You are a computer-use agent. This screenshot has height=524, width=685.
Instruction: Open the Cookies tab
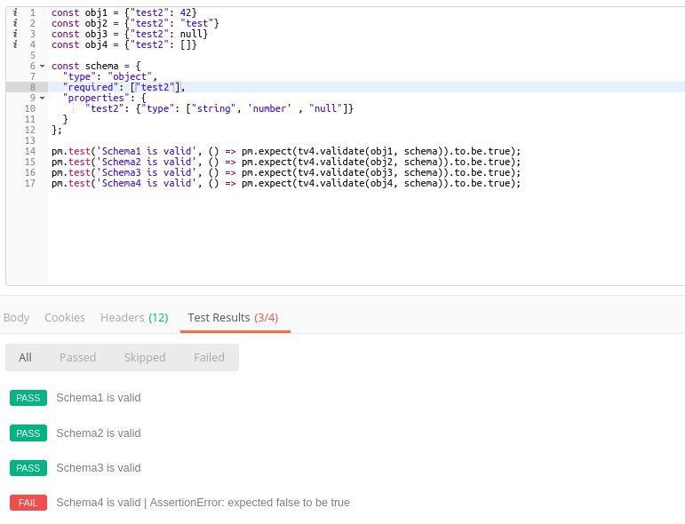pyautogui.click(x=65, y=317)
